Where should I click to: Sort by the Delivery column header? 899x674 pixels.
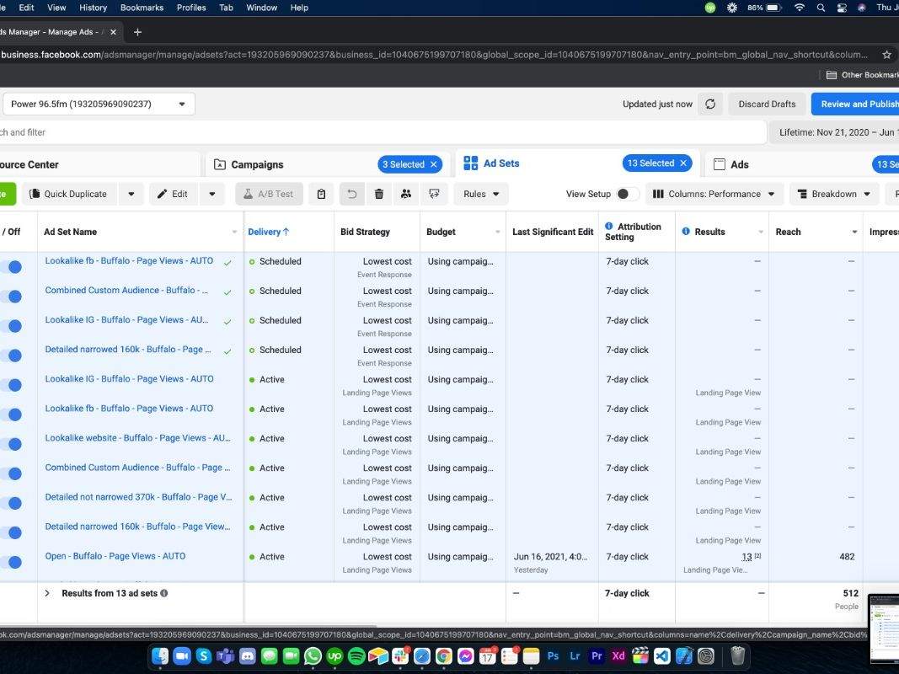click(268, 233)
